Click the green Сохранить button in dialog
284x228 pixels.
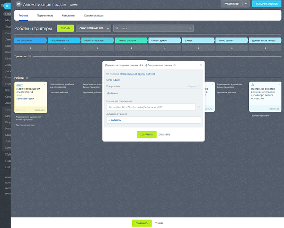pyautogui.click(x=147, y=135)
